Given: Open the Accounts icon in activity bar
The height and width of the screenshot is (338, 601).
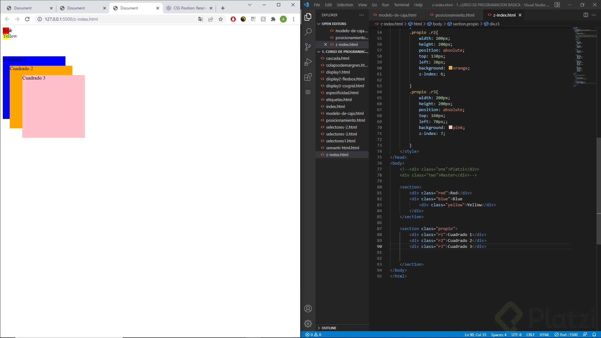Looking at the screenshot, I should click(308, 309).
